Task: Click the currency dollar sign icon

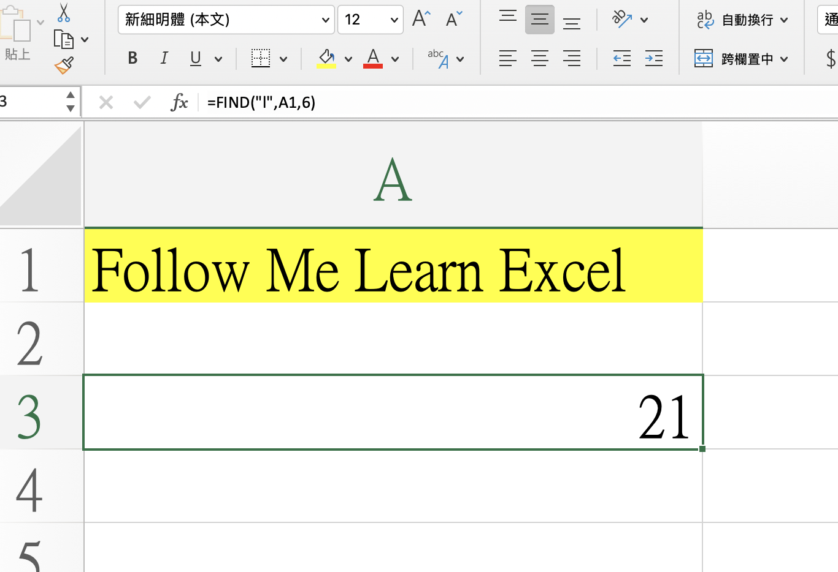Action: [831, 59]
